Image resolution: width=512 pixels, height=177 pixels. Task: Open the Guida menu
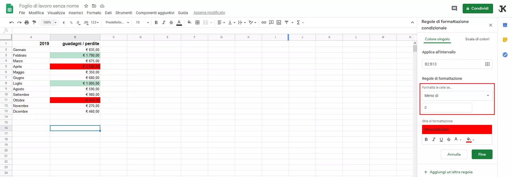[x=183, y=13]
